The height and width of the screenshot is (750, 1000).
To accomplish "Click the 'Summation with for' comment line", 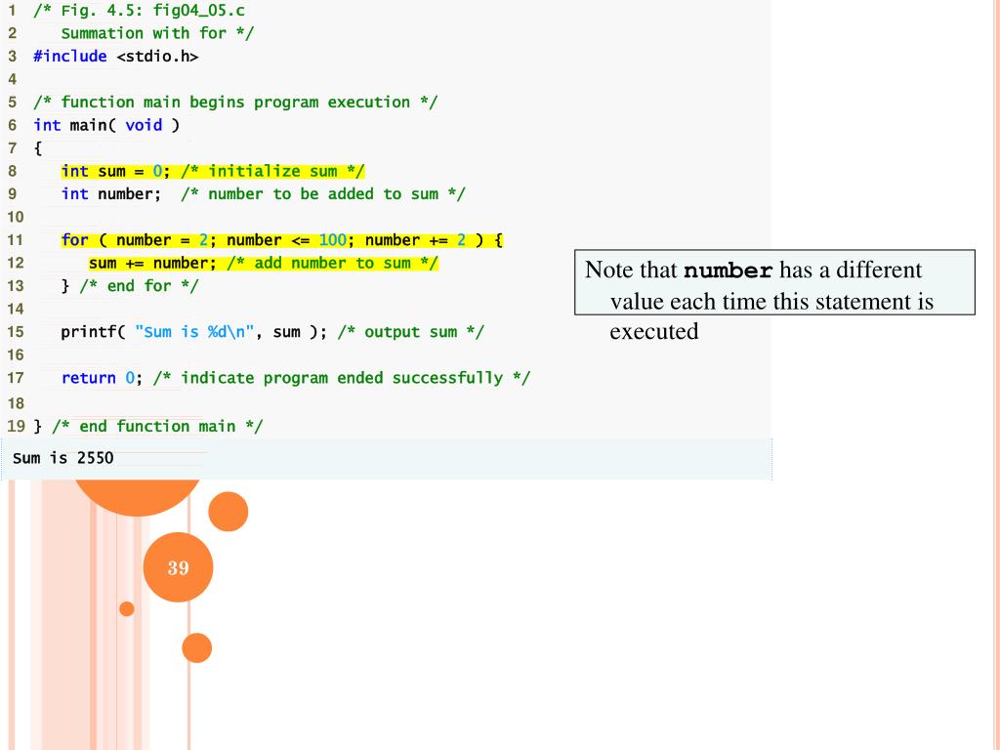I will [157, 33].
